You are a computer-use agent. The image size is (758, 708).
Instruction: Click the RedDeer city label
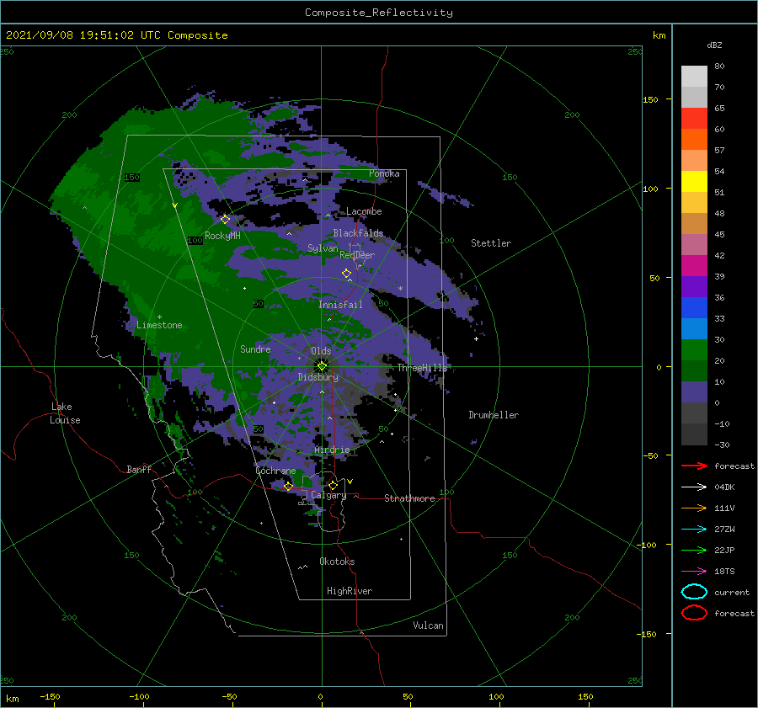357,255
